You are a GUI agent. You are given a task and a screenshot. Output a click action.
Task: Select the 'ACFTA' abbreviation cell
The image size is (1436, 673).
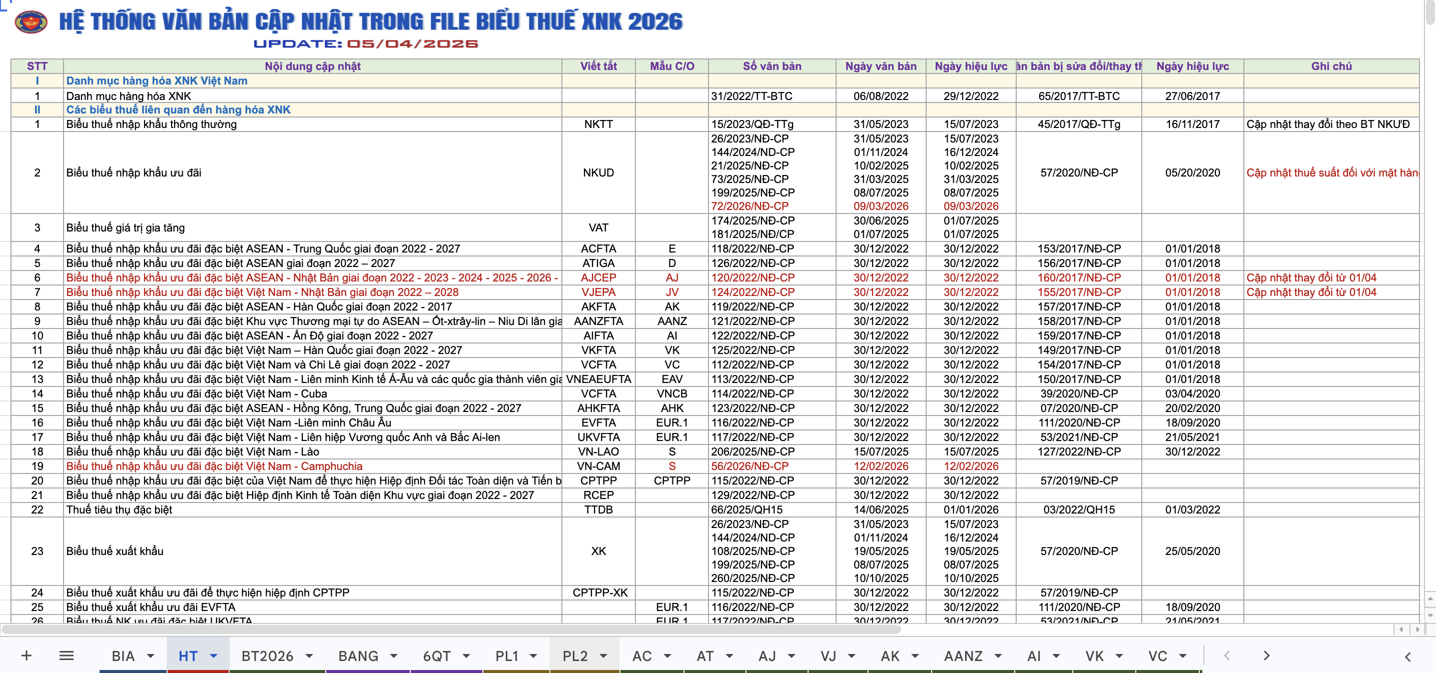click(598, 248)
